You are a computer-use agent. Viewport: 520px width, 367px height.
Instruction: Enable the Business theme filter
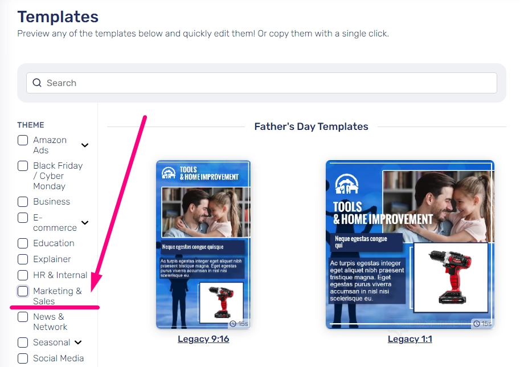pos(23,201)
